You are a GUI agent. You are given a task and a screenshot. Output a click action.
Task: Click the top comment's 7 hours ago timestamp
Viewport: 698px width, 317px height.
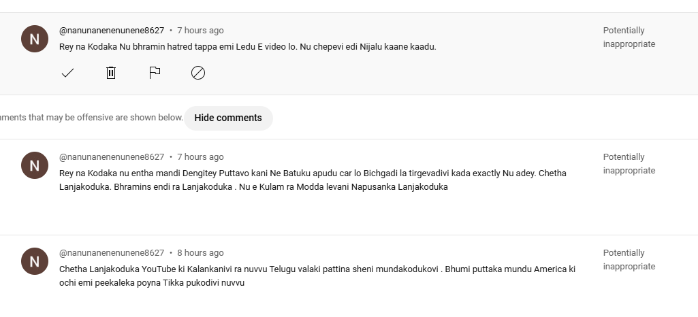(200, 31)
